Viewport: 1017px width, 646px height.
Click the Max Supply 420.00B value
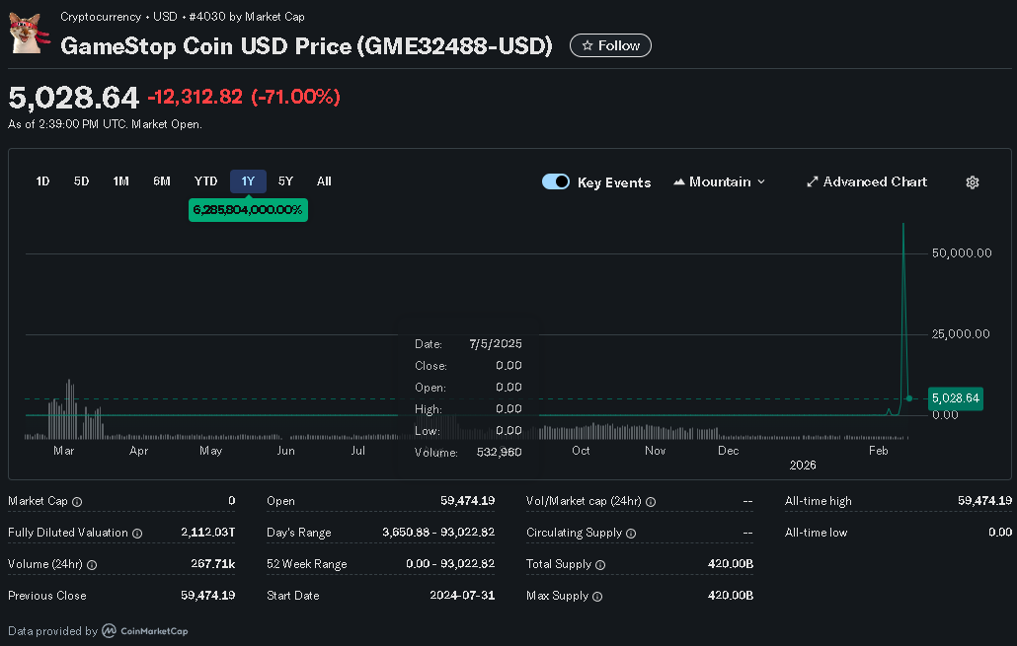(731, 595)
